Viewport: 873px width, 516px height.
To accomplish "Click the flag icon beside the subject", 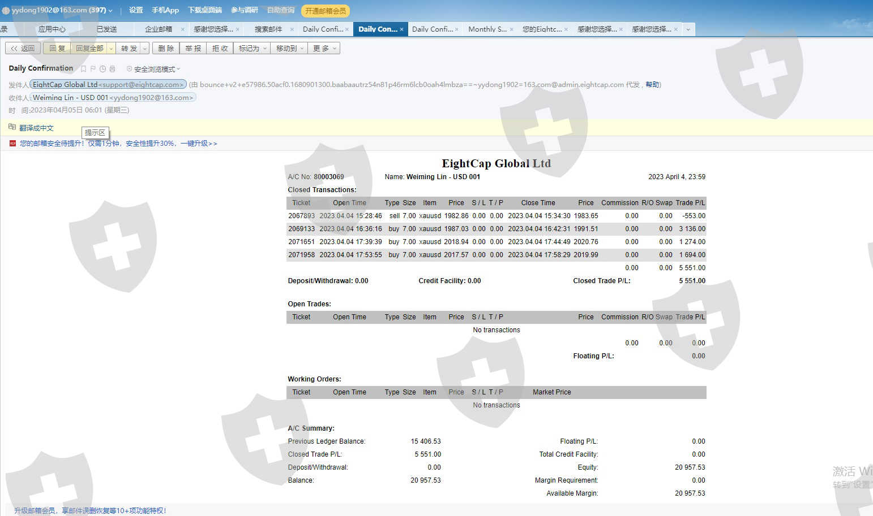I will [x=93, y=69].
